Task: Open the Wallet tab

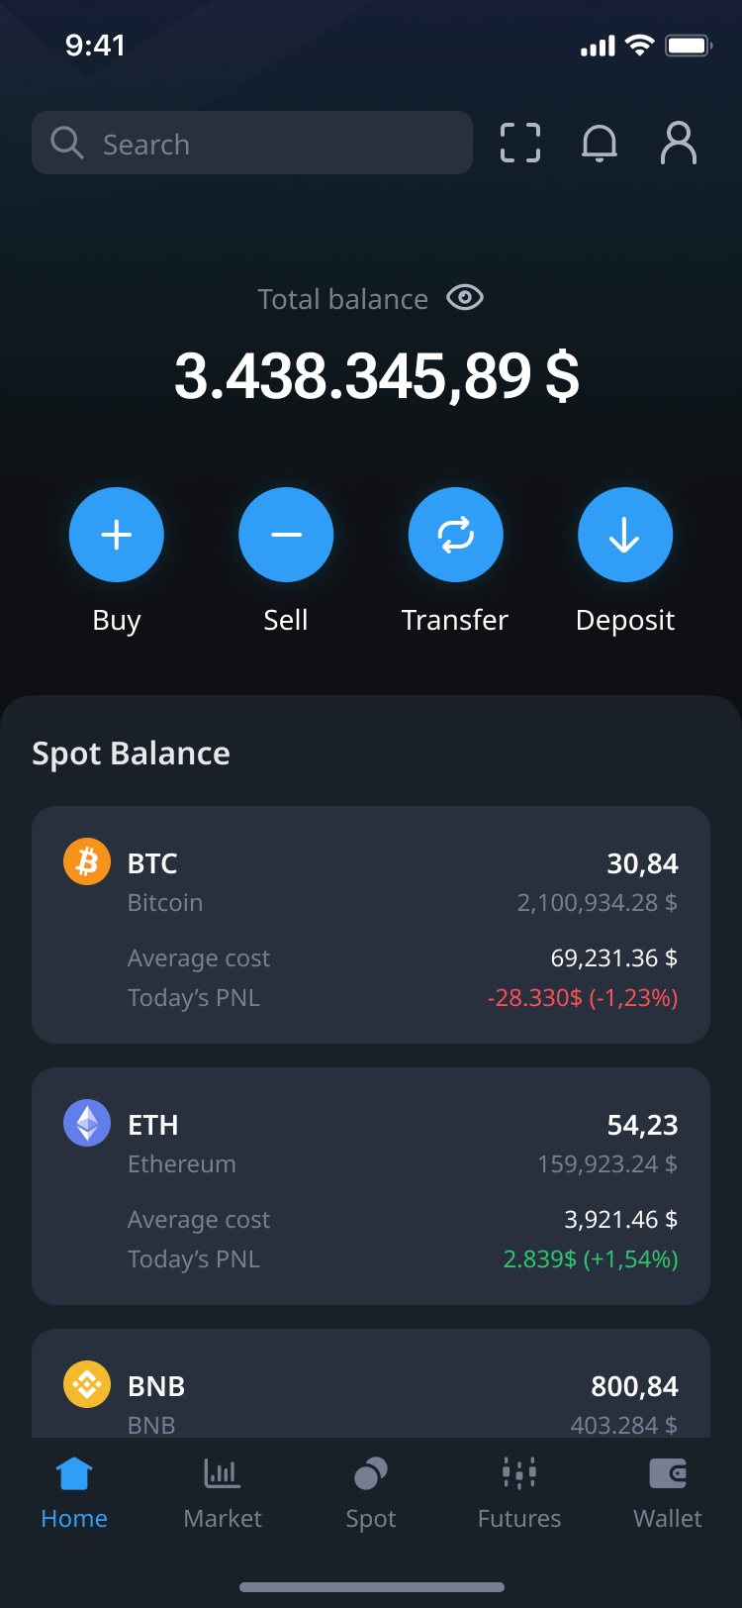Action: pos(668,1494)
